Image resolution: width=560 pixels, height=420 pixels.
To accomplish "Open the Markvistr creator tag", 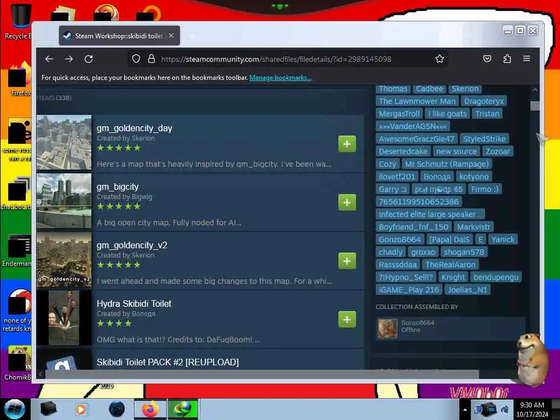I will [x=474, y=227].
